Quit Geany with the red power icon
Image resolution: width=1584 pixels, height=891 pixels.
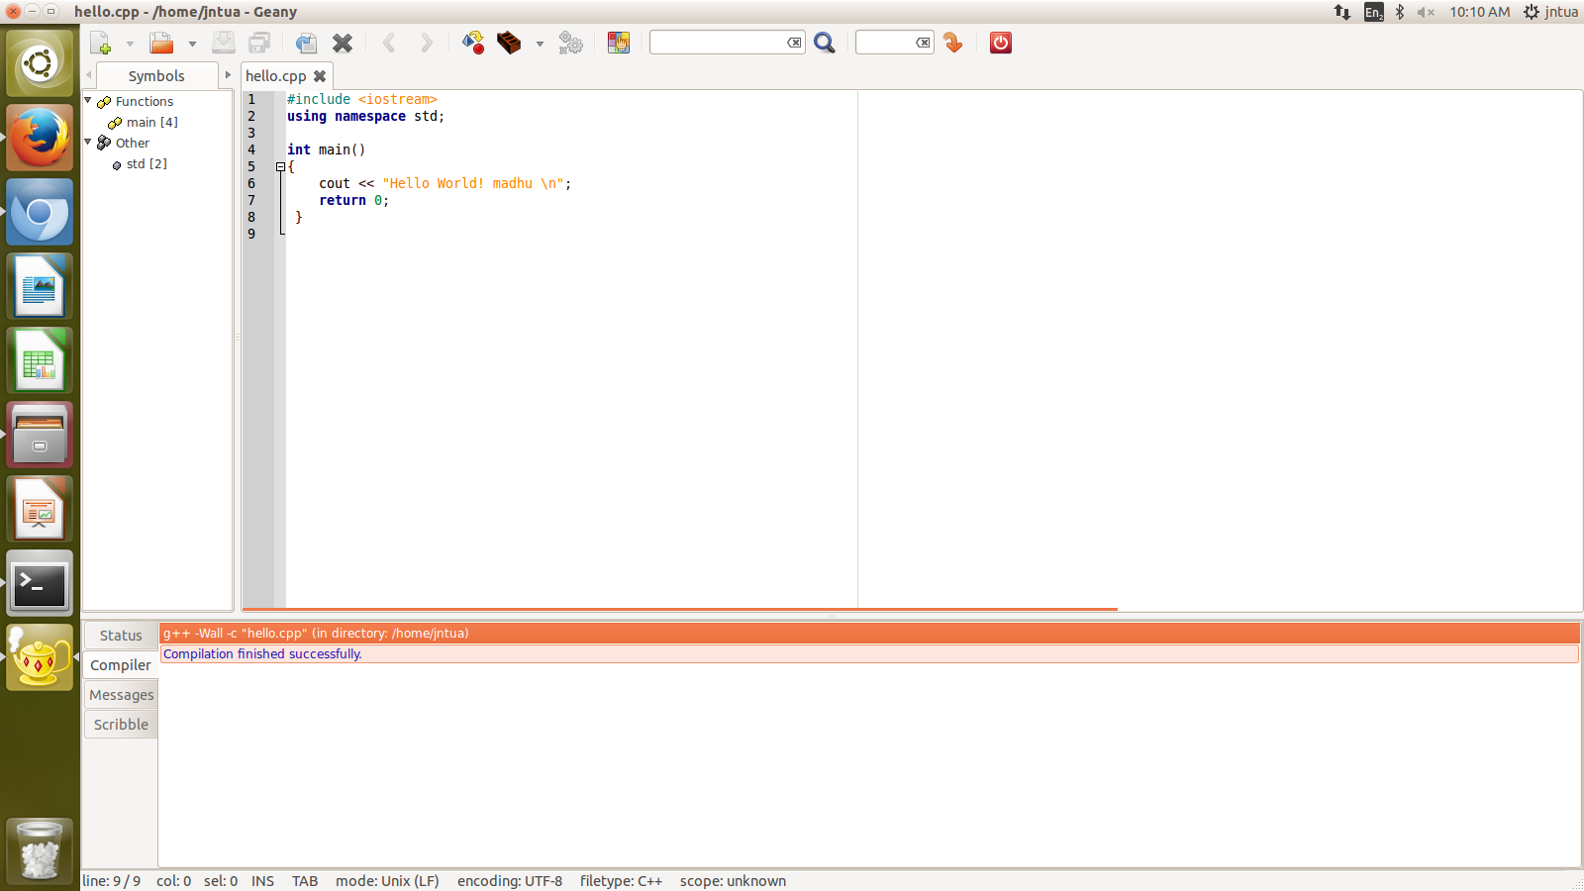(x=1001, y=43)
